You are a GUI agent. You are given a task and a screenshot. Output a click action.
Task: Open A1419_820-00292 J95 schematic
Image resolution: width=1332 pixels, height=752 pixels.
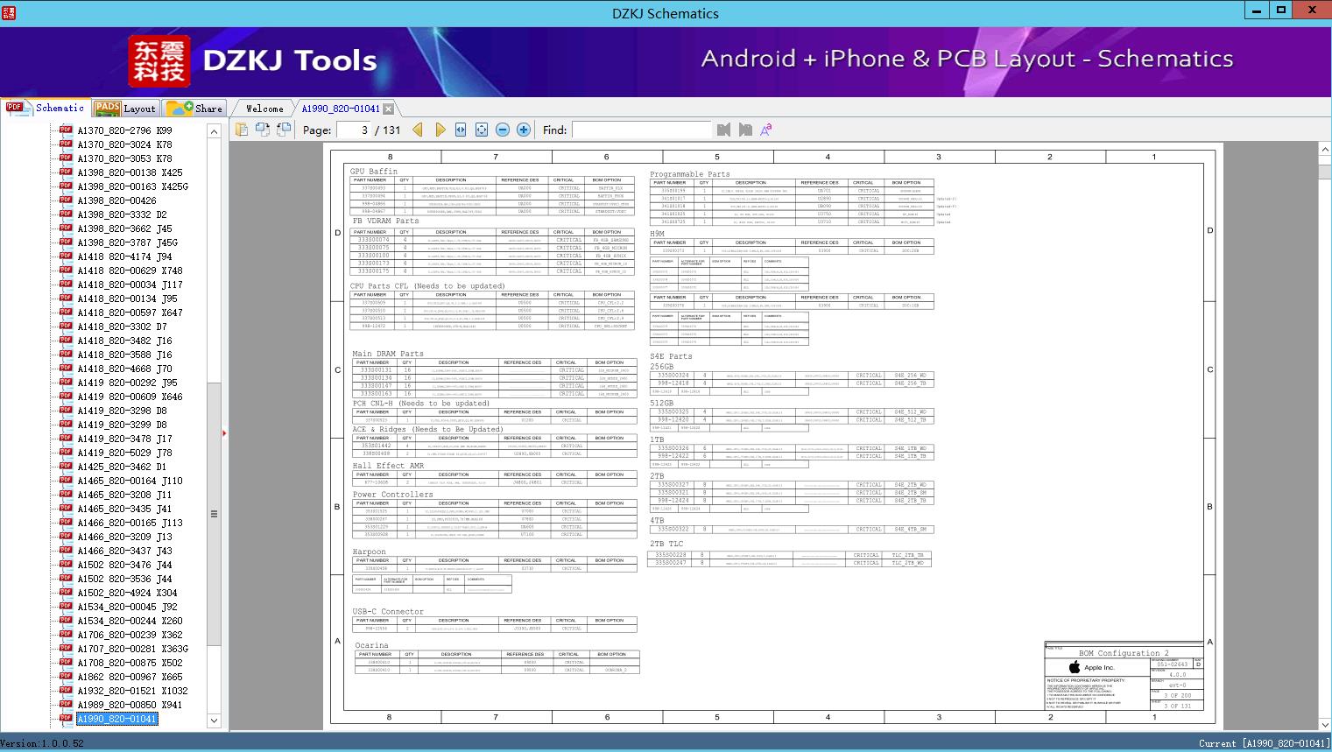point(127,383)
